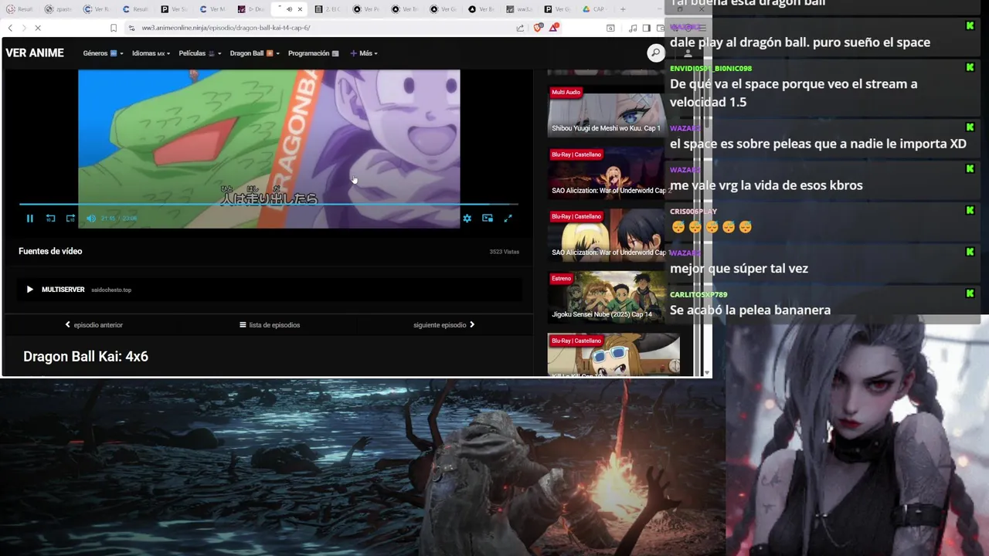Image resolution: width=989 pixels, height=556 pixels.
Task: Switch to the El C tab
Action: [328, 9]
